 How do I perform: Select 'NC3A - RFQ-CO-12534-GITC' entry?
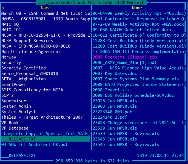pos(46,35)
